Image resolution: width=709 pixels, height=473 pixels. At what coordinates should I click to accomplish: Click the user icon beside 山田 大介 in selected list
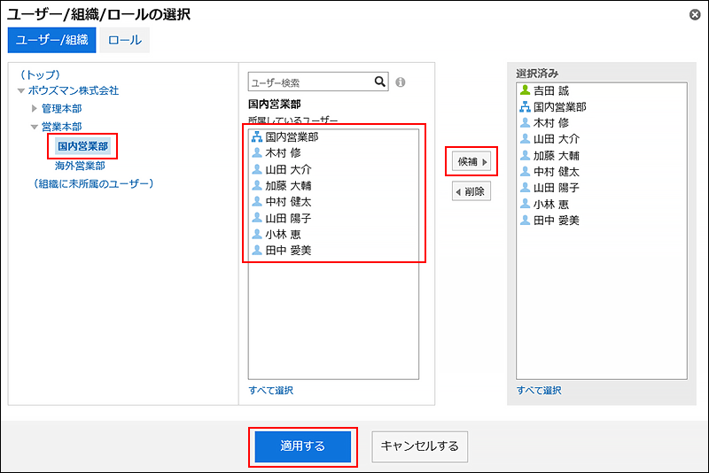[525, 139]
